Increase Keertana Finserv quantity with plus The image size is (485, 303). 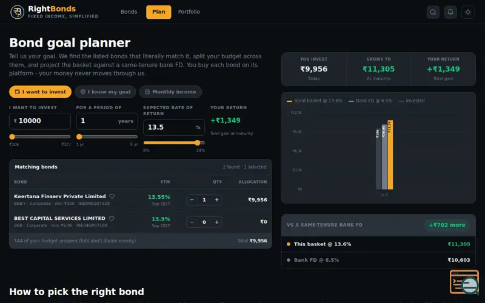pyautogui.click(x=216, y=200)
